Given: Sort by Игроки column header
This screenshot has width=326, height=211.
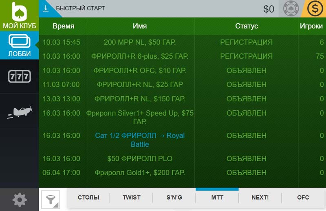Looking at the screenshot, I should (x=311, y=26).
